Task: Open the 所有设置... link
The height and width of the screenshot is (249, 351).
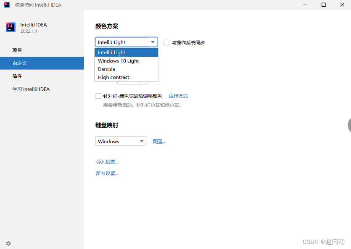Action: (107, 173)
